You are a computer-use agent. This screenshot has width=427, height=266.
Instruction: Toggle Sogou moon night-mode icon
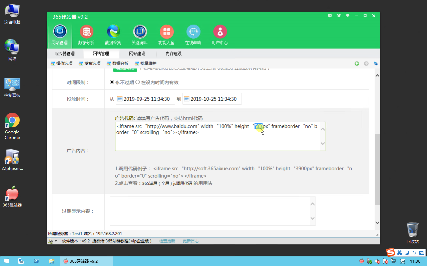coord(407,253)
